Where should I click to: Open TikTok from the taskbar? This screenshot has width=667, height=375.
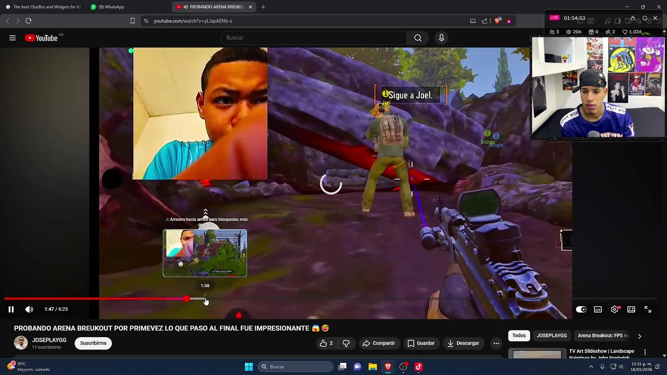pyautogui.click(x=418, y=367)
